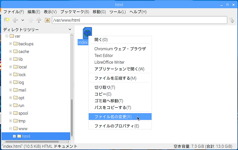238x150 pixels.
Task: Choose アプリケーションで開く(W) option
Action: tap(120, 69)
